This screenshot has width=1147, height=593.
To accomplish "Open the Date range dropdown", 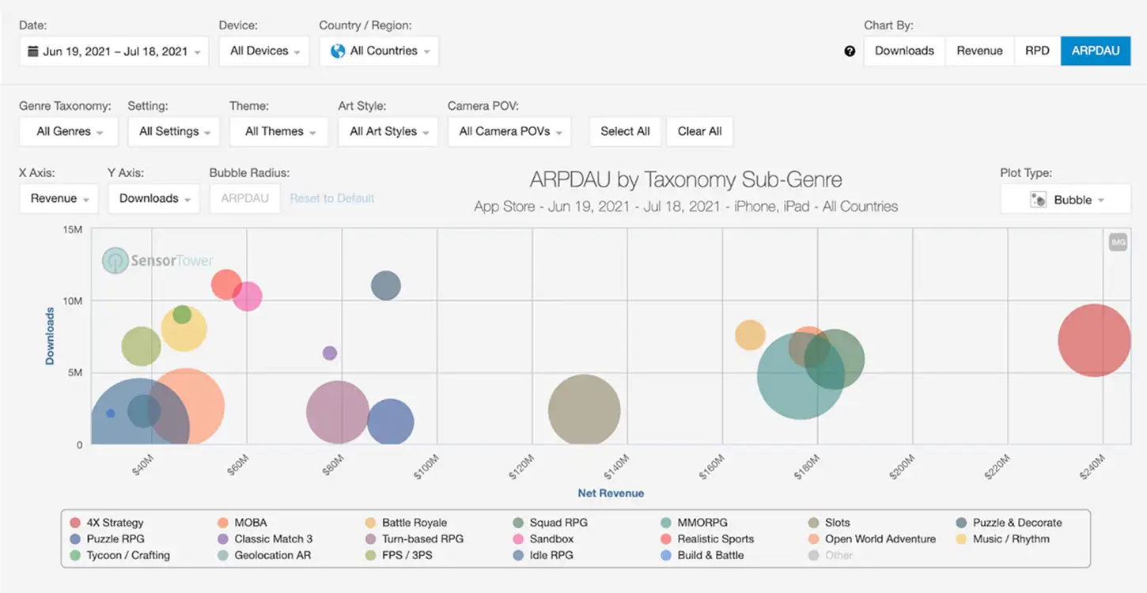I will click(114, 51).
